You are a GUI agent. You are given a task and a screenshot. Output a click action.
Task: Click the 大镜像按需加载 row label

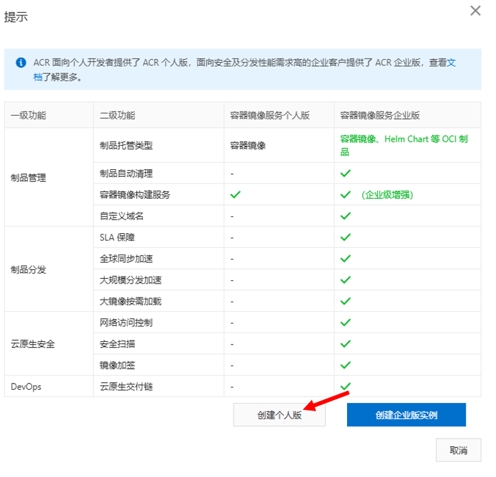tap(131, 301)
